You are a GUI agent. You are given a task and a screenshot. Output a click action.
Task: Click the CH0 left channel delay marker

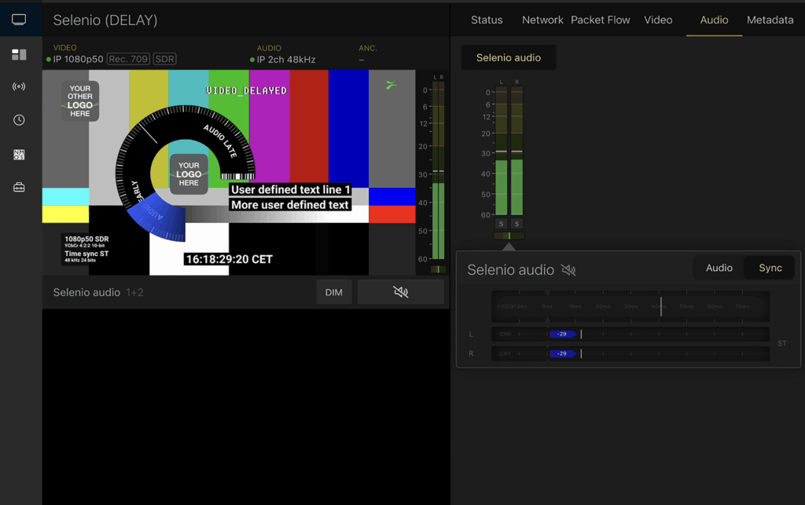[x=563, y=334]
